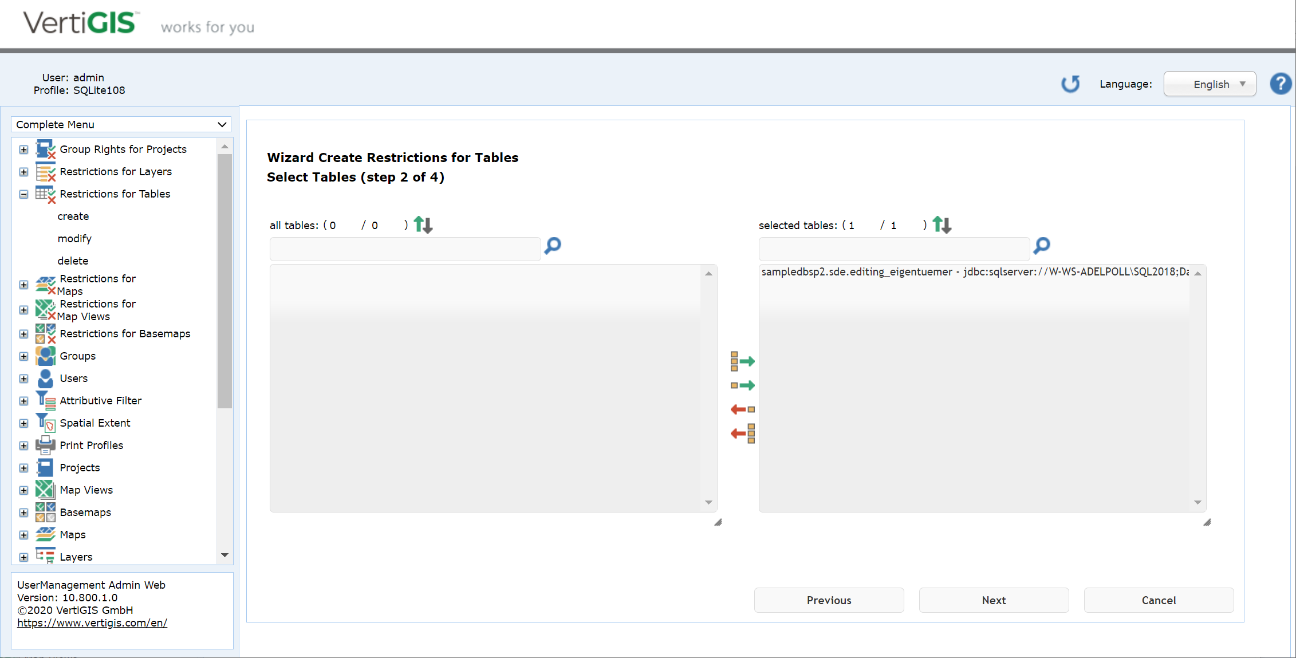Open the Print Profiles icon

pyautogui.click(x=46, y=445)
